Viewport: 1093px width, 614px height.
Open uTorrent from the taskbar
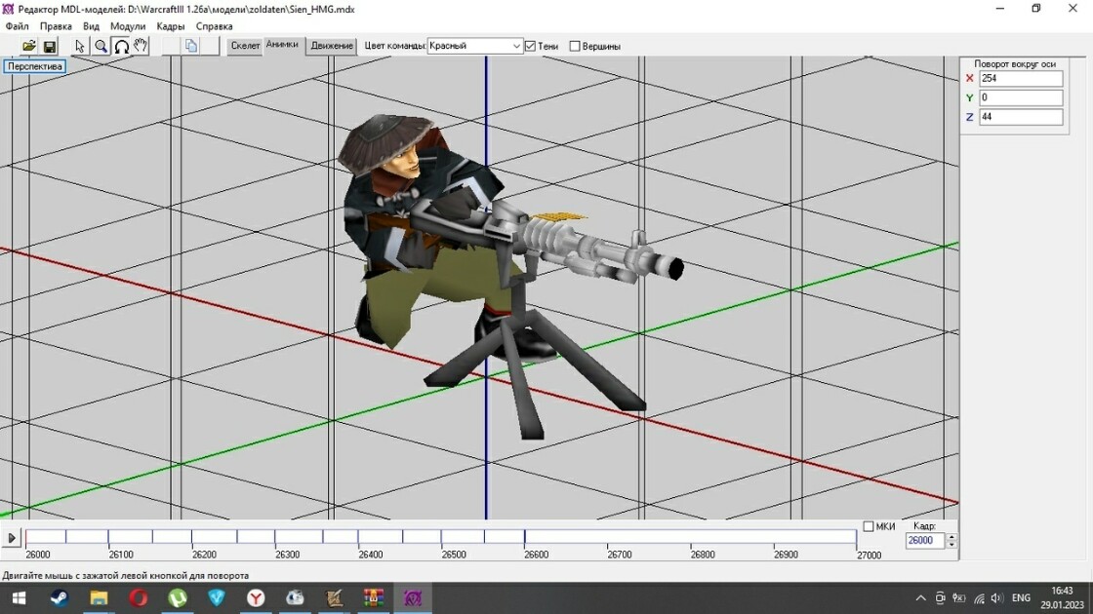click(x=178, y=598)
